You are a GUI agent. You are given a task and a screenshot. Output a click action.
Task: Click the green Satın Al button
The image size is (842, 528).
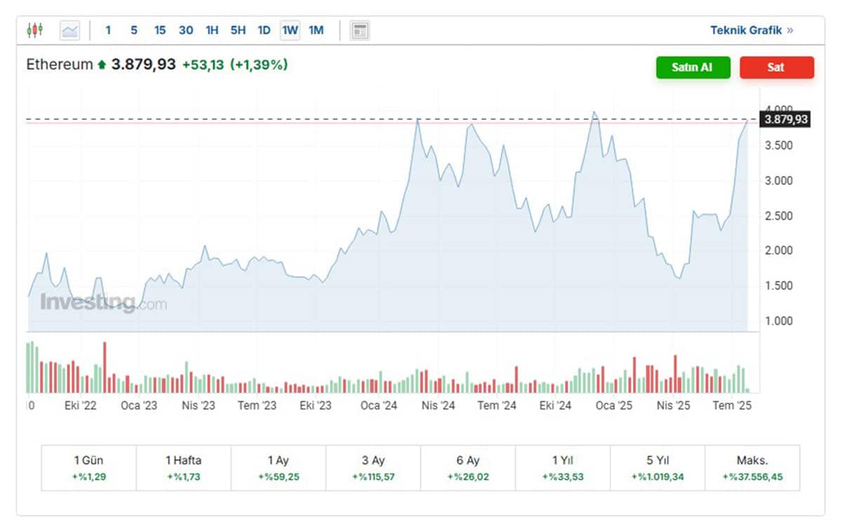point(693,67)
